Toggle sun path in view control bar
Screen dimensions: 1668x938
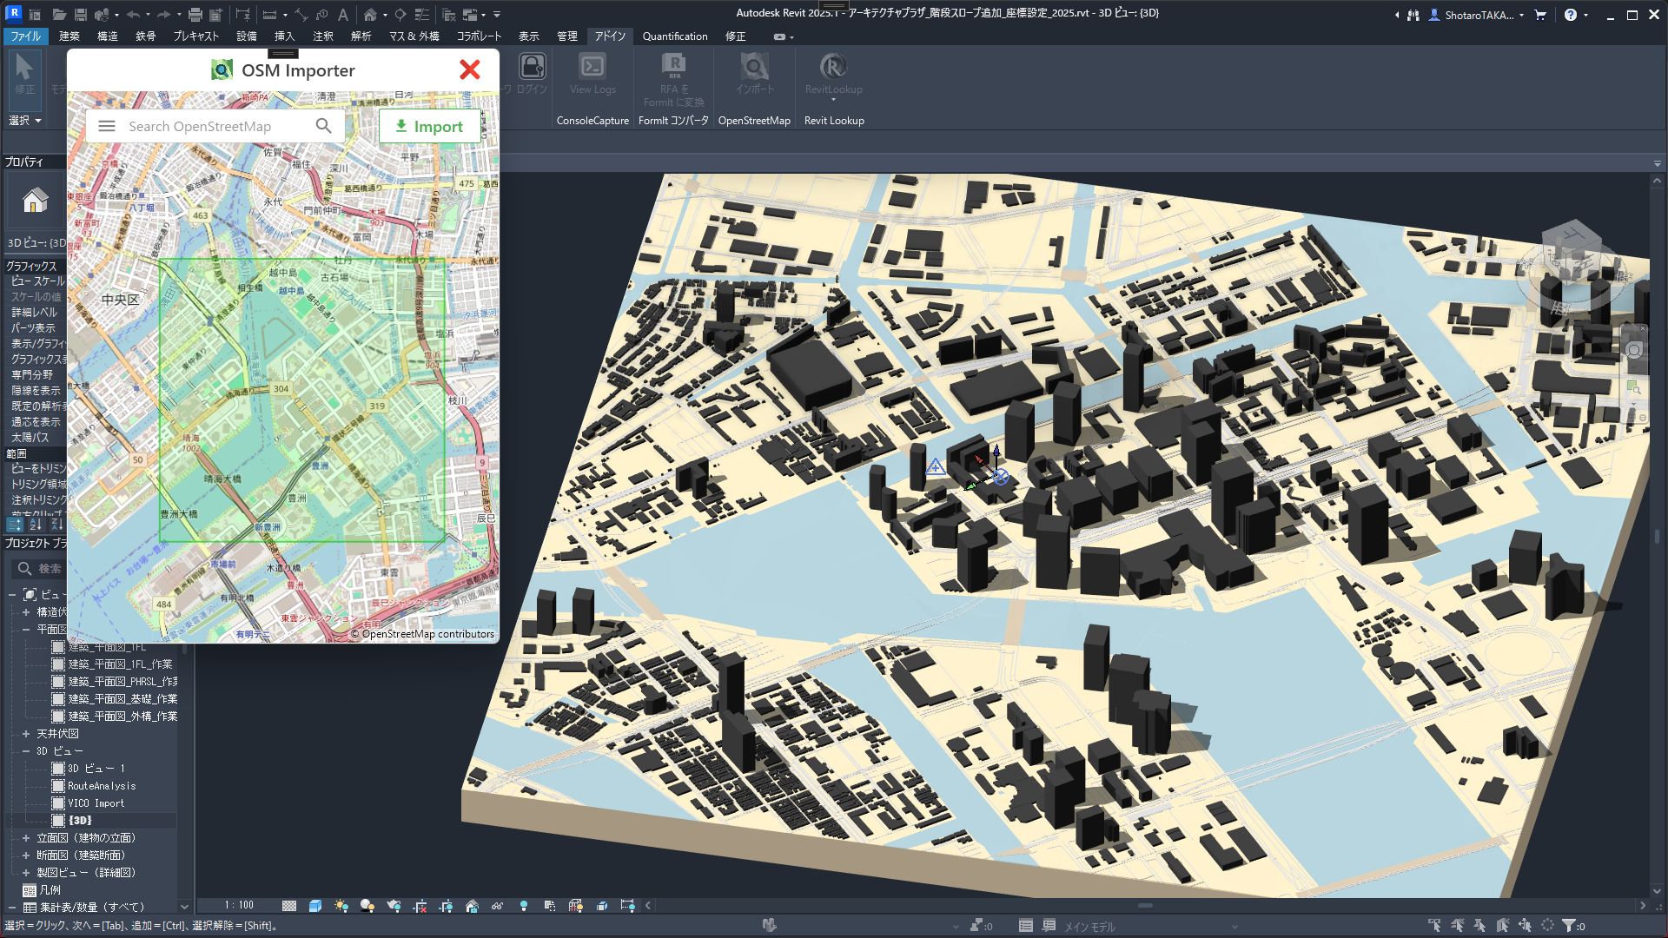(341, 906)
